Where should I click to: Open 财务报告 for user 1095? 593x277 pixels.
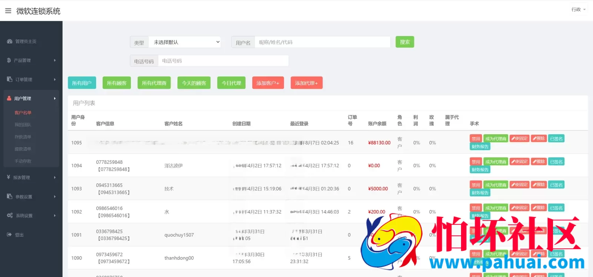pyautogui.click(x=480, y=146)
